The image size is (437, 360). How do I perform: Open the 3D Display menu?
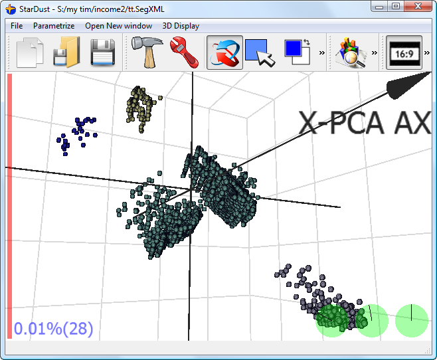coord(181,26)
